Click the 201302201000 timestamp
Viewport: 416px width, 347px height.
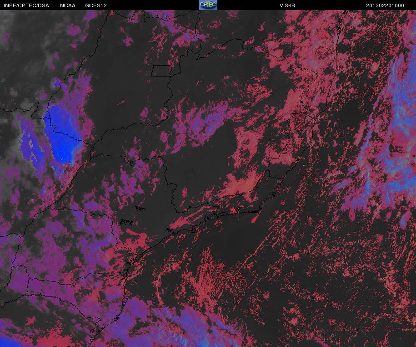(x=385, y=5)
